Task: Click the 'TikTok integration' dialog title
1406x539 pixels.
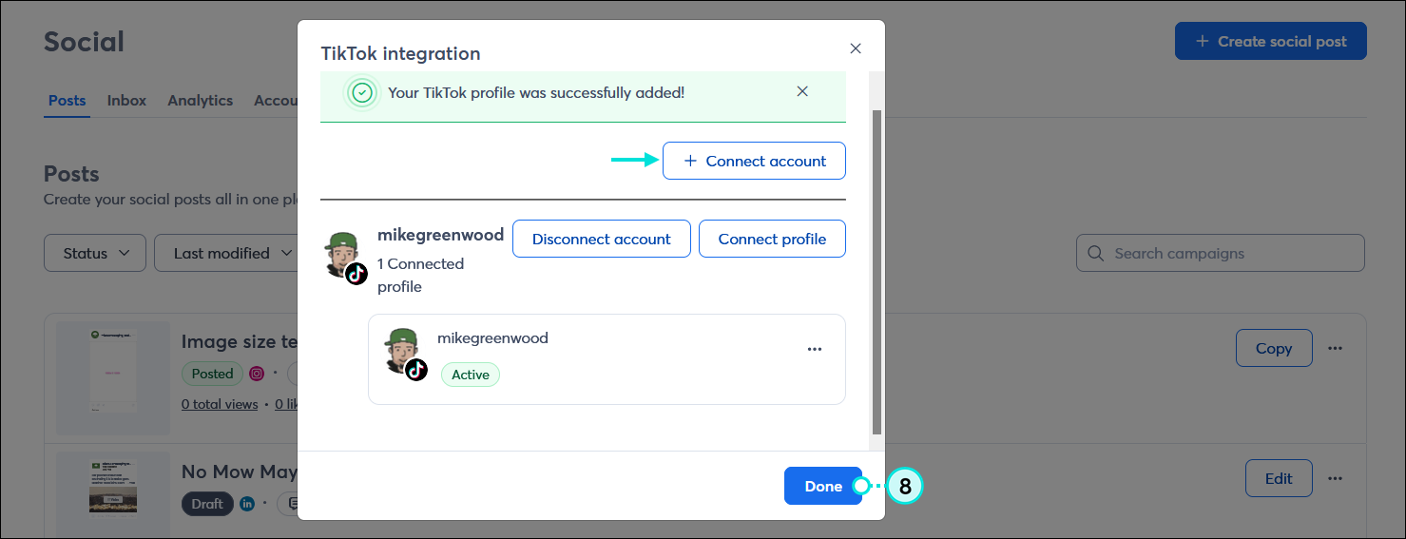Action: (400, 53)
